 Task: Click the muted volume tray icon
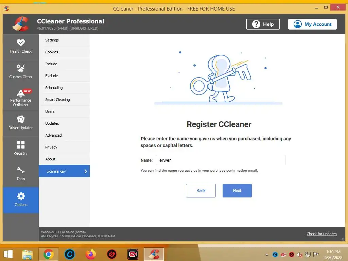[x=300, y=255]
